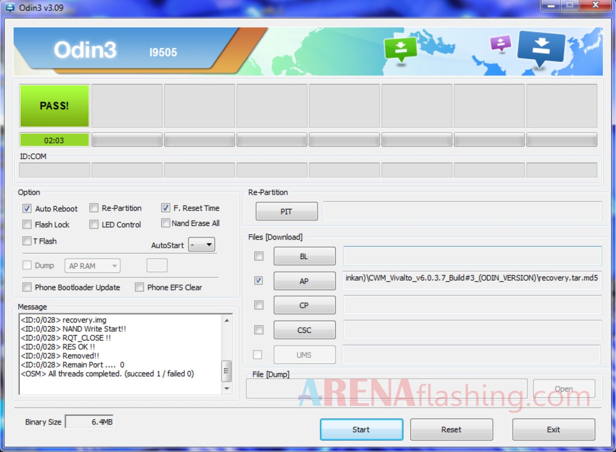Viewport: 616px width, 452px height.
Task: Expand the AP RAM dump dropdown
Action: (92, 266)
